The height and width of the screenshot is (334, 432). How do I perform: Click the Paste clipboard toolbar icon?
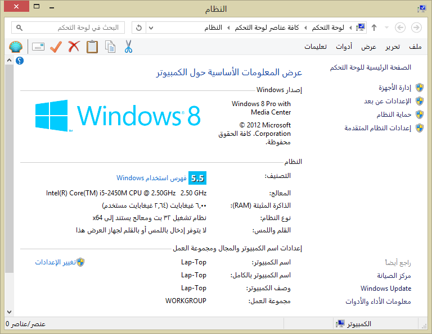click(92, 47)
